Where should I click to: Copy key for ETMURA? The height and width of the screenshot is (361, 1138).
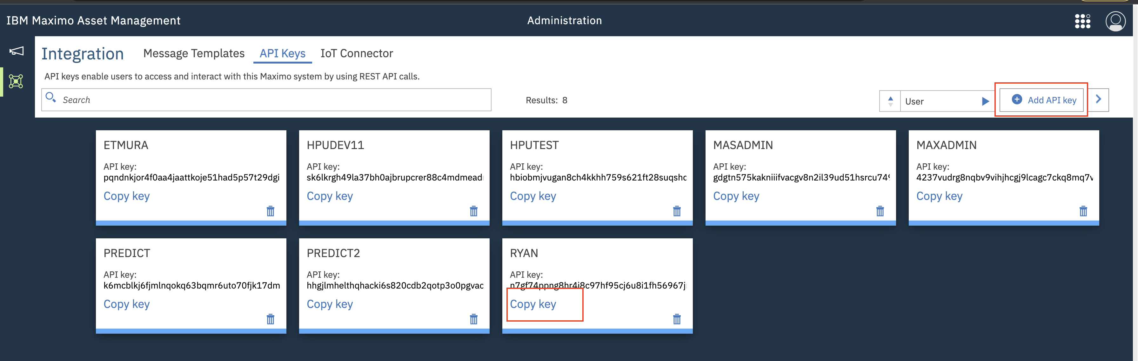[x=126, y=196]
